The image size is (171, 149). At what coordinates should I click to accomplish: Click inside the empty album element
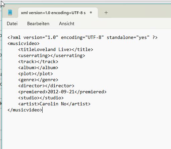click(x=37, y=68)
